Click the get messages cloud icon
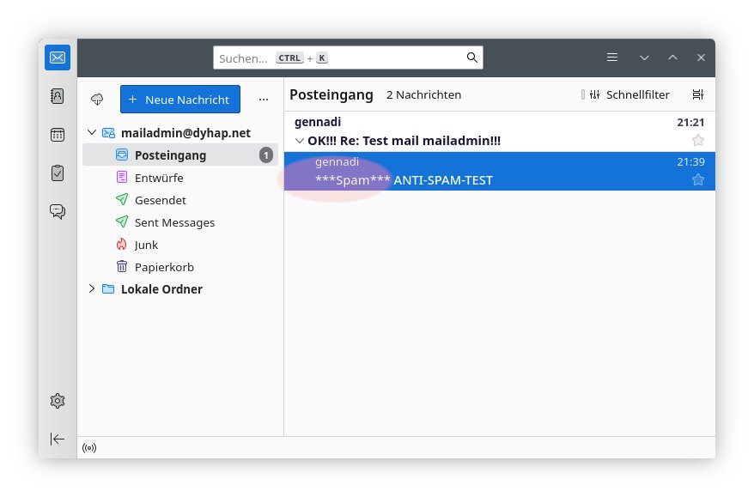The width and height of the screenshot is (754, 497). [x=97, y=100]
